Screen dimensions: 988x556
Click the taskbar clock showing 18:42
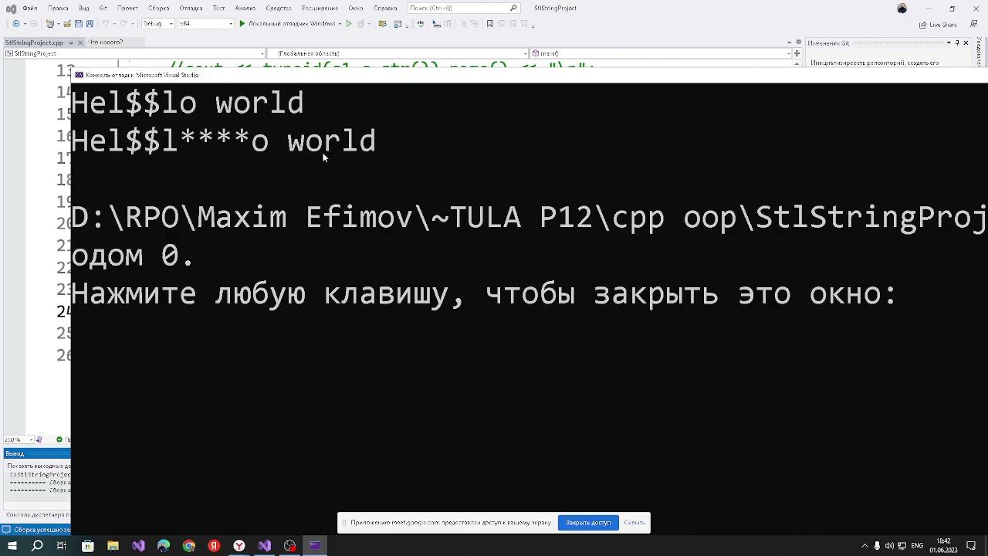[x=943, y=546]
